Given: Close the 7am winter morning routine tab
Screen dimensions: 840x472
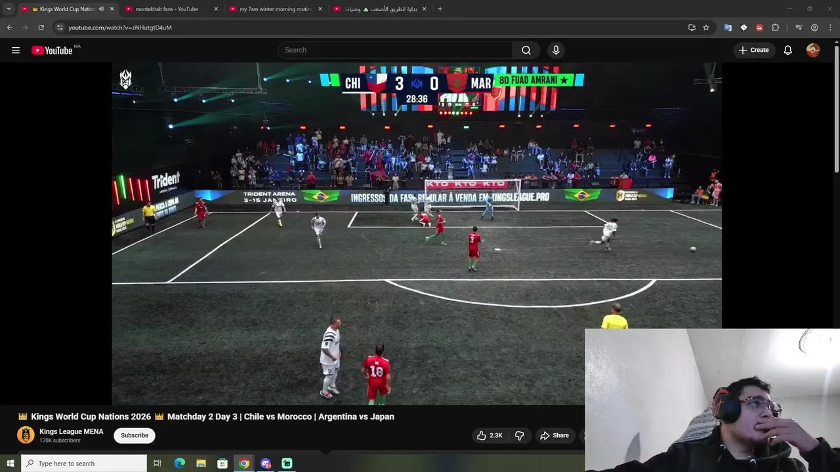Looking at the screenshot, I should (320, 9).
